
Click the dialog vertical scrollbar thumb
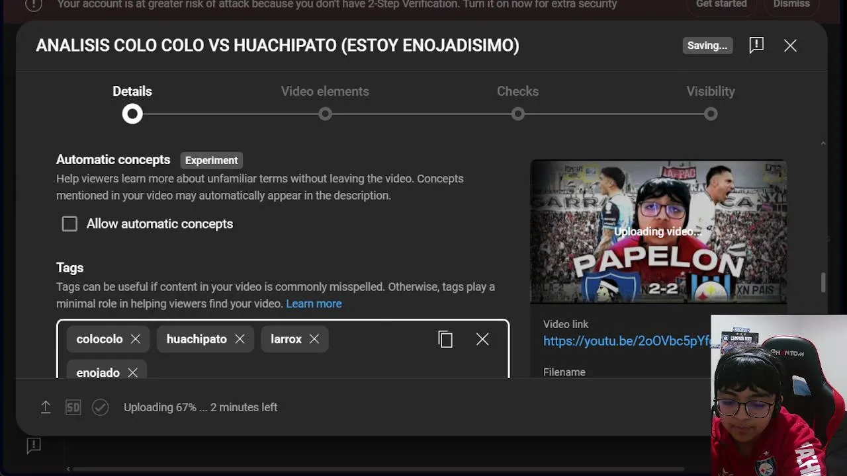coord(823,282)
